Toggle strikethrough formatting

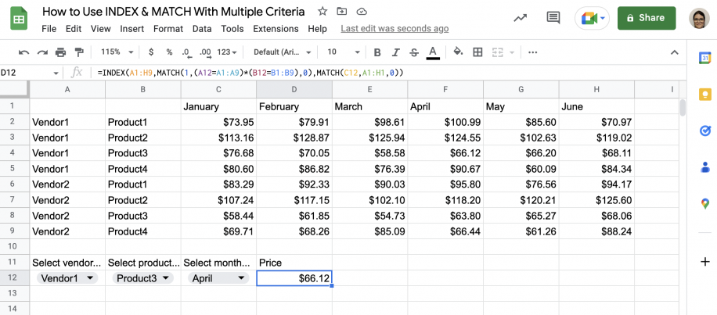(414, 52)
